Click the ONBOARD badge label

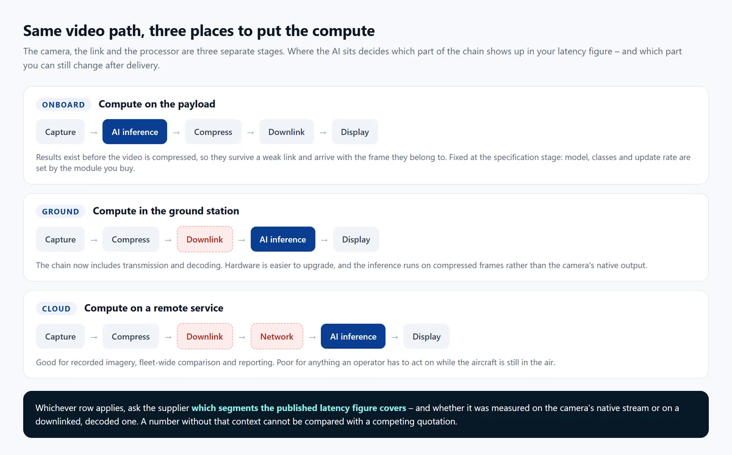click(63, 104)
